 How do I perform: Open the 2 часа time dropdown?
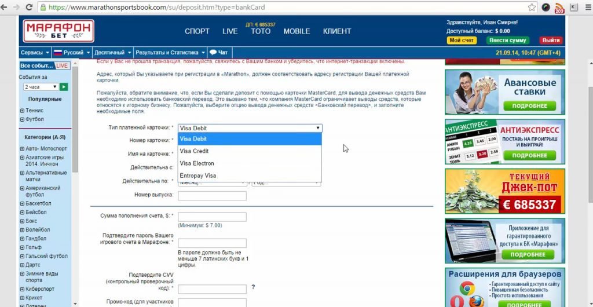(x=41, y=87)
